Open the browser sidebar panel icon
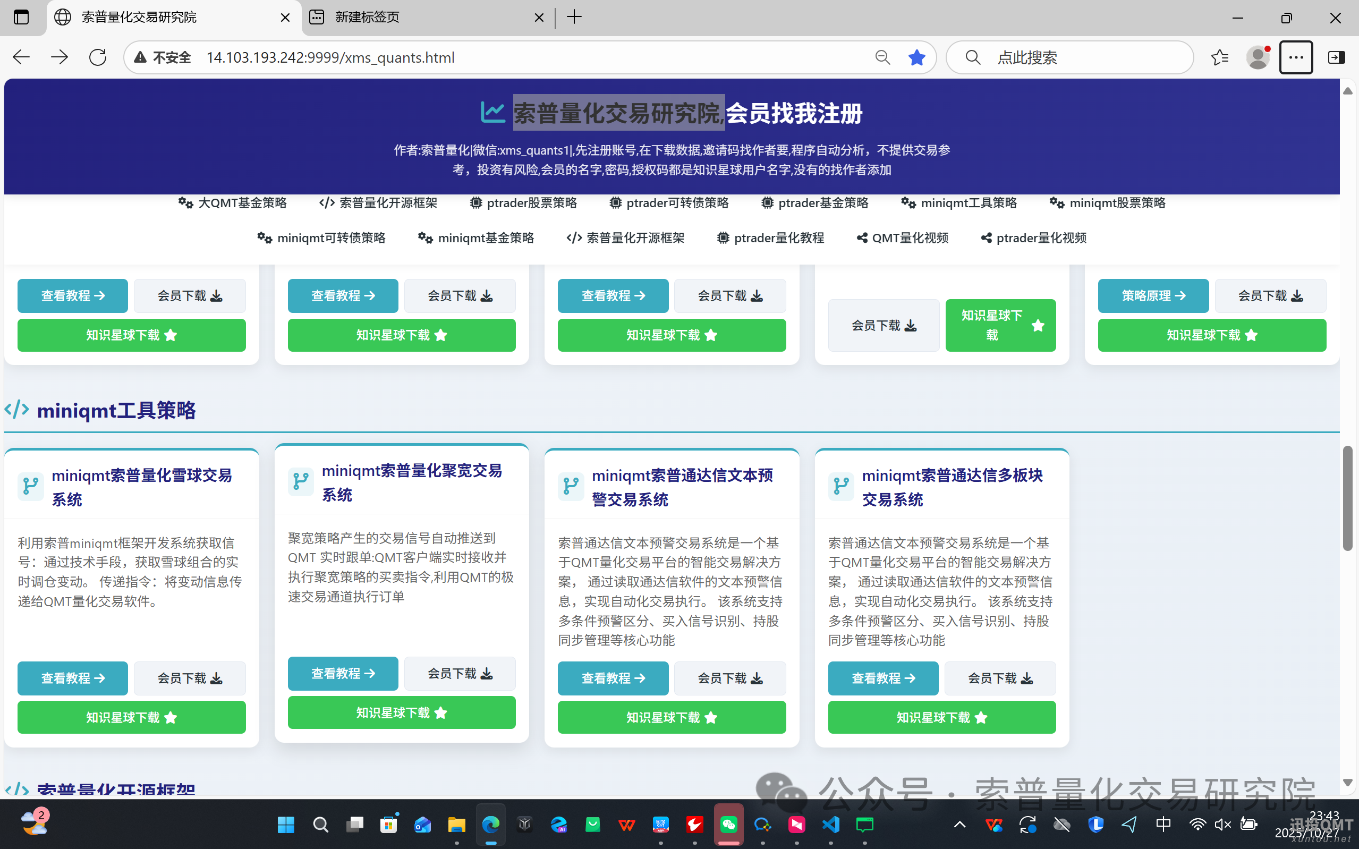 tap(1336, 57)
